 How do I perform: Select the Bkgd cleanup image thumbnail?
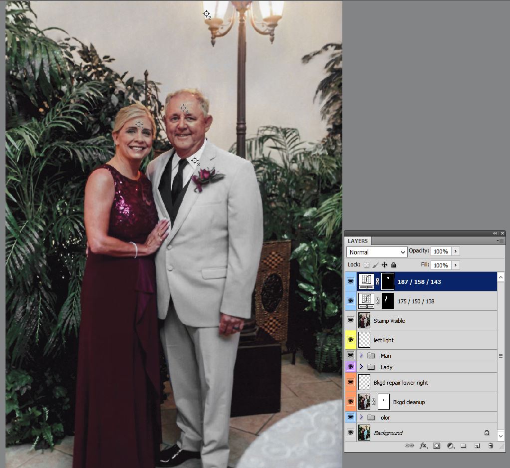pyautogui.click(x=364, y=402)
